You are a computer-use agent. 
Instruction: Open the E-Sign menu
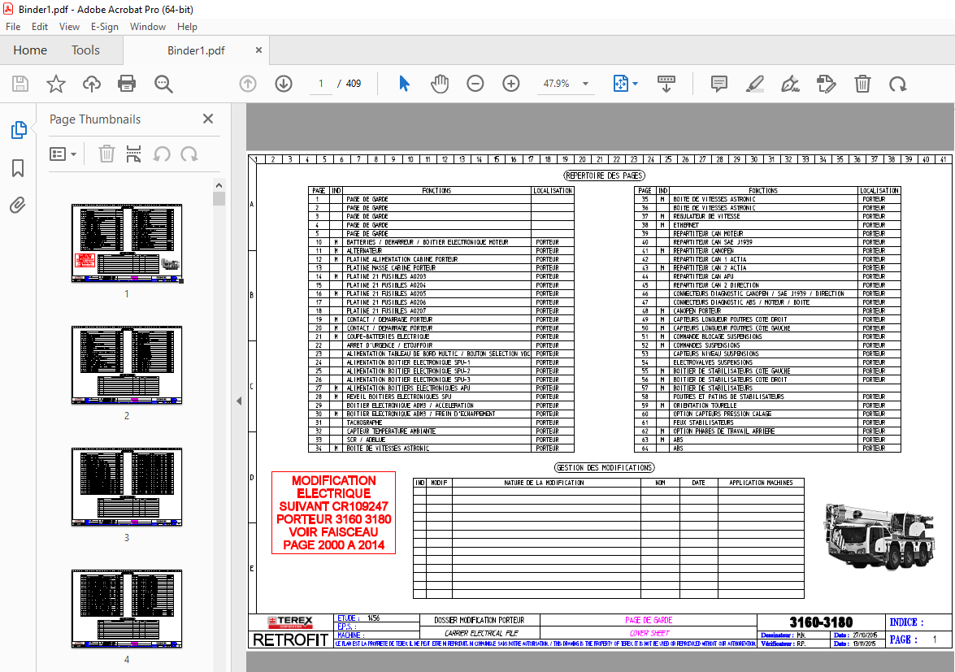(105, 27)
